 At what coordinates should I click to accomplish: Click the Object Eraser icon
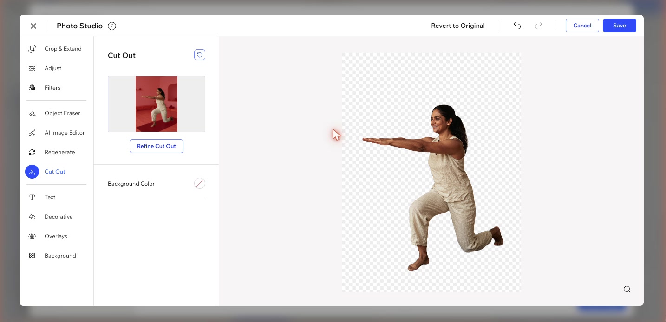(32, 113)
